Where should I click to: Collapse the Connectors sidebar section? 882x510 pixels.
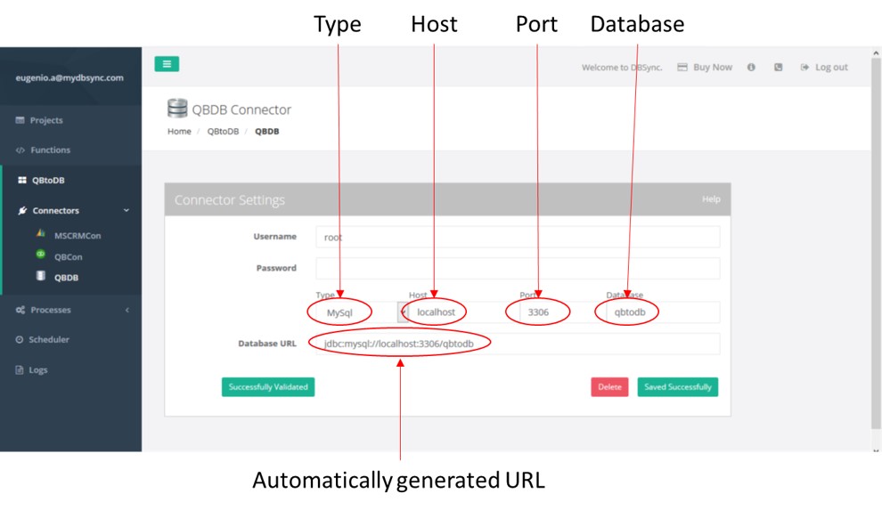pos(126,211)
